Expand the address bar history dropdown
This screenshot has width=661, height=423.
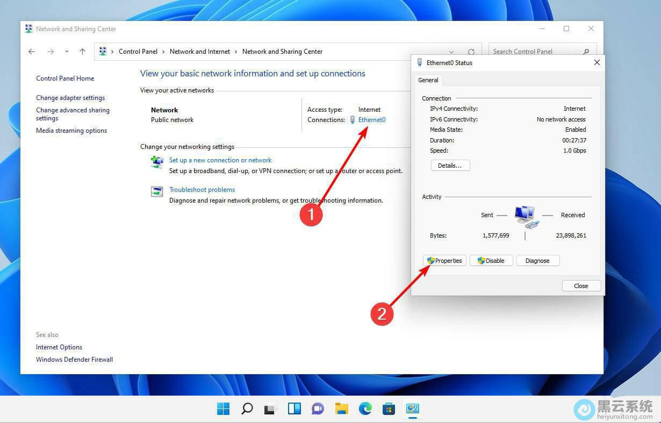(x=451, y=52)
